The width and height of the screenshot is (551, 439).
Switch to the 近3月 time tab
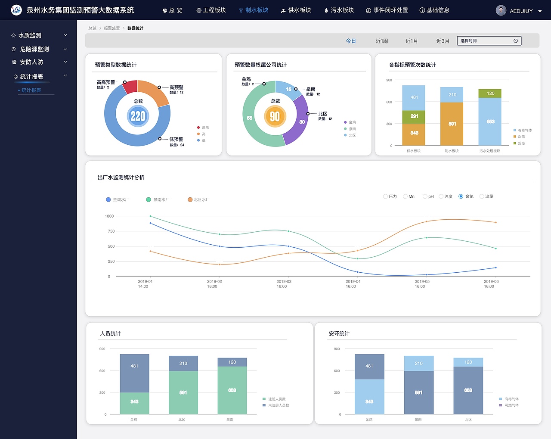point(443,41)
